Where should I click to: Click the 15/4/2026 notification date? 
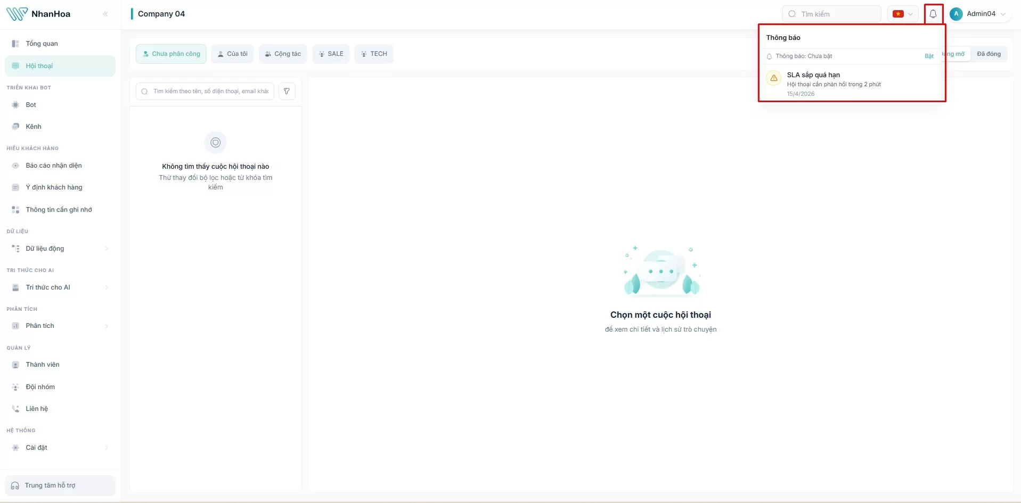801,94
